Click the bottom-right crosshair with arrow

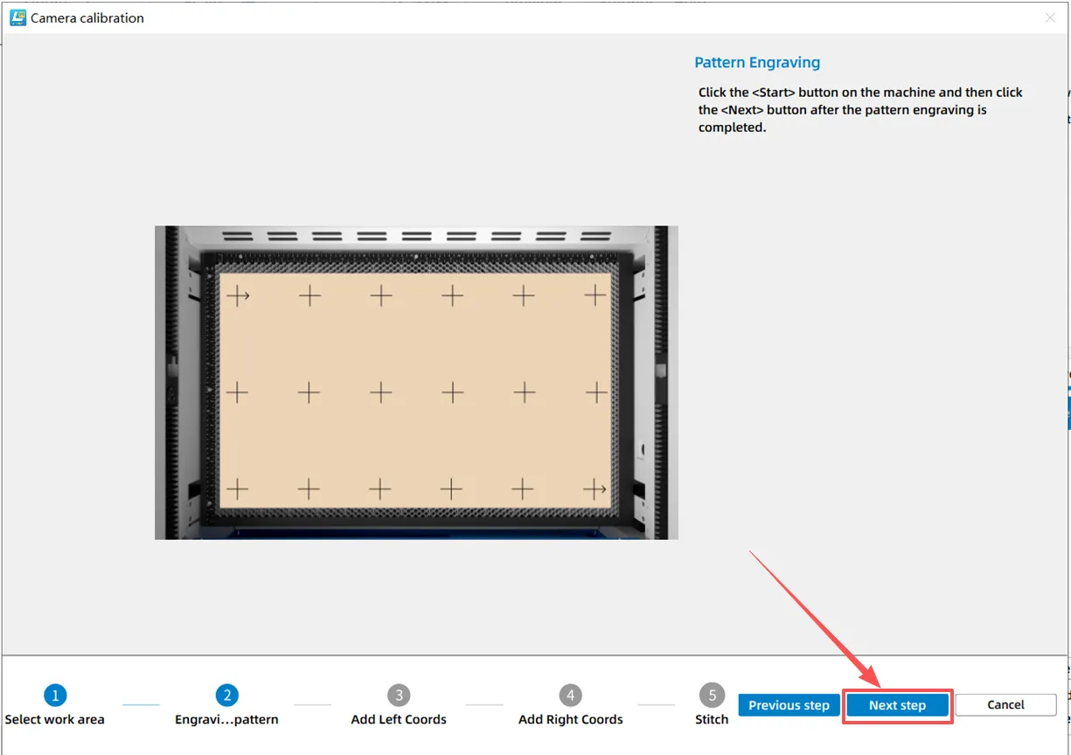click(595, 488)
